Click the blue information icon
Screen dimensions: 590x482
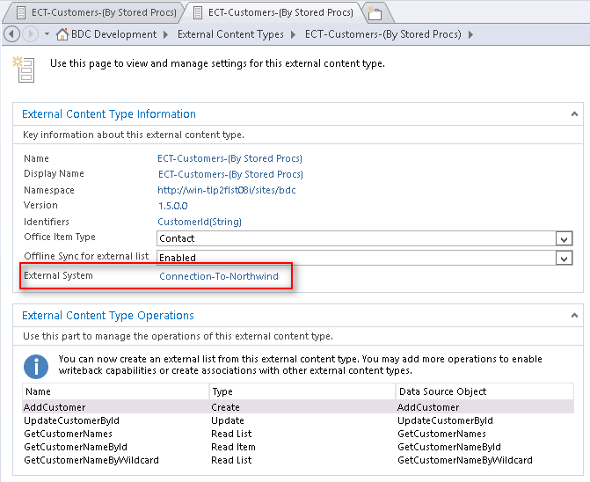tap(35, 366)
